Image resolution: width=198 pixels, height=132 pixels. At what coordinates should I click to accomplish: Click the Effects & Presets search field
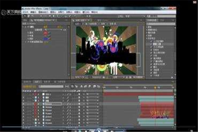point(161,24)
